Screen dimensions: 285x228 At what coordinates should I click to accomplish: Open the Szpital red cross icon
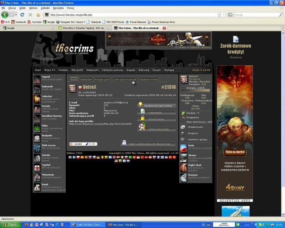coord(37,168)
